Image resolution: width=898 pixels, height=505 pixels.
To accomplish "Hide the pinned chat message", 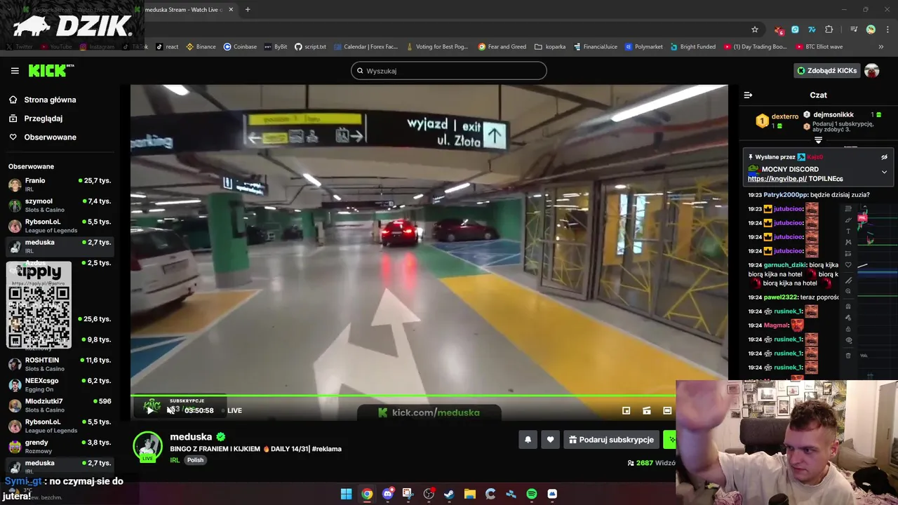I will [884, 157].
